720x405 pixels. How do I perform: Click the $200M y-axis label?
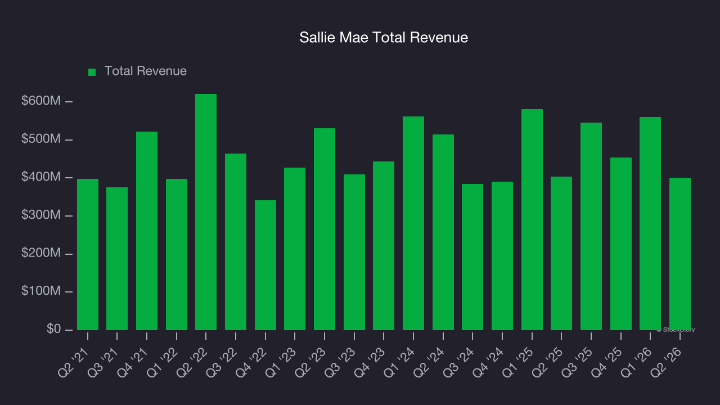pos(41,253)
